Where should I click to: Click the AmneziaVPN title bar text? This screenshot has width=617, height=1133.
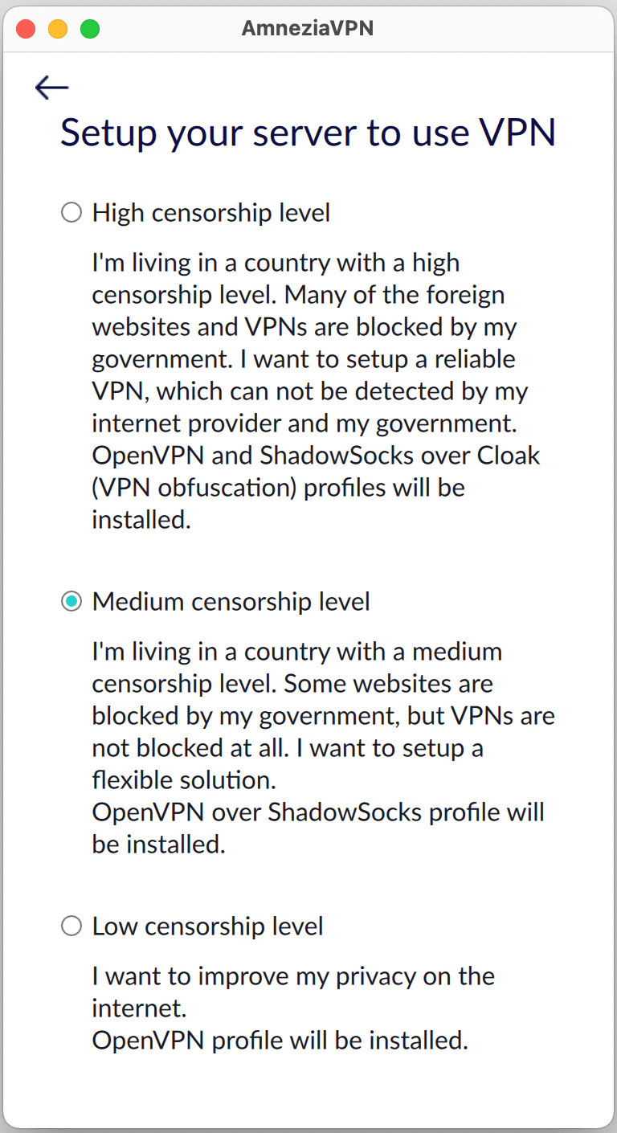308,28
